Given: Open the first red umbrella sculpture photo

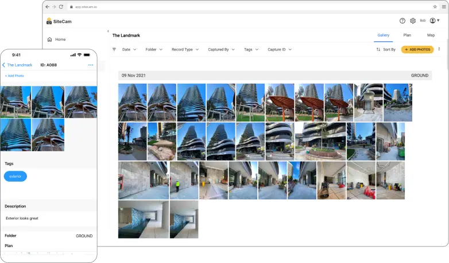Looking at the screenshot, I should 280,103.
